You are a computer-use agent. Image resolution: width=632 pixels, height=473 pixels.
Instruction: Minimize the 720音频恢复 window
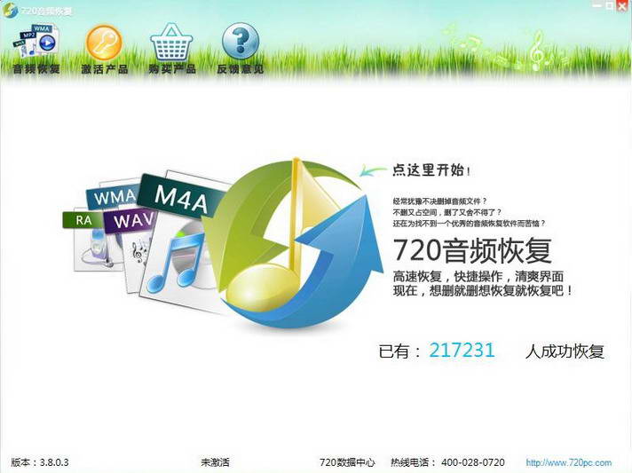598,5
